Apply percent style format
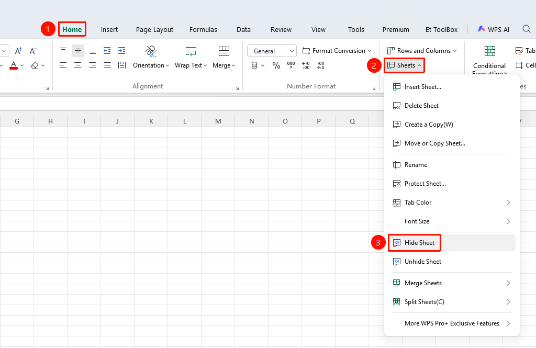 tap(276, 65)
